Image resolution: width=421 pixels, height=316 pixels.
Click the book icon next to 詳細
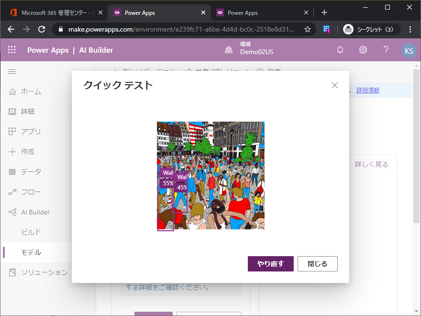tap(12, 112)
